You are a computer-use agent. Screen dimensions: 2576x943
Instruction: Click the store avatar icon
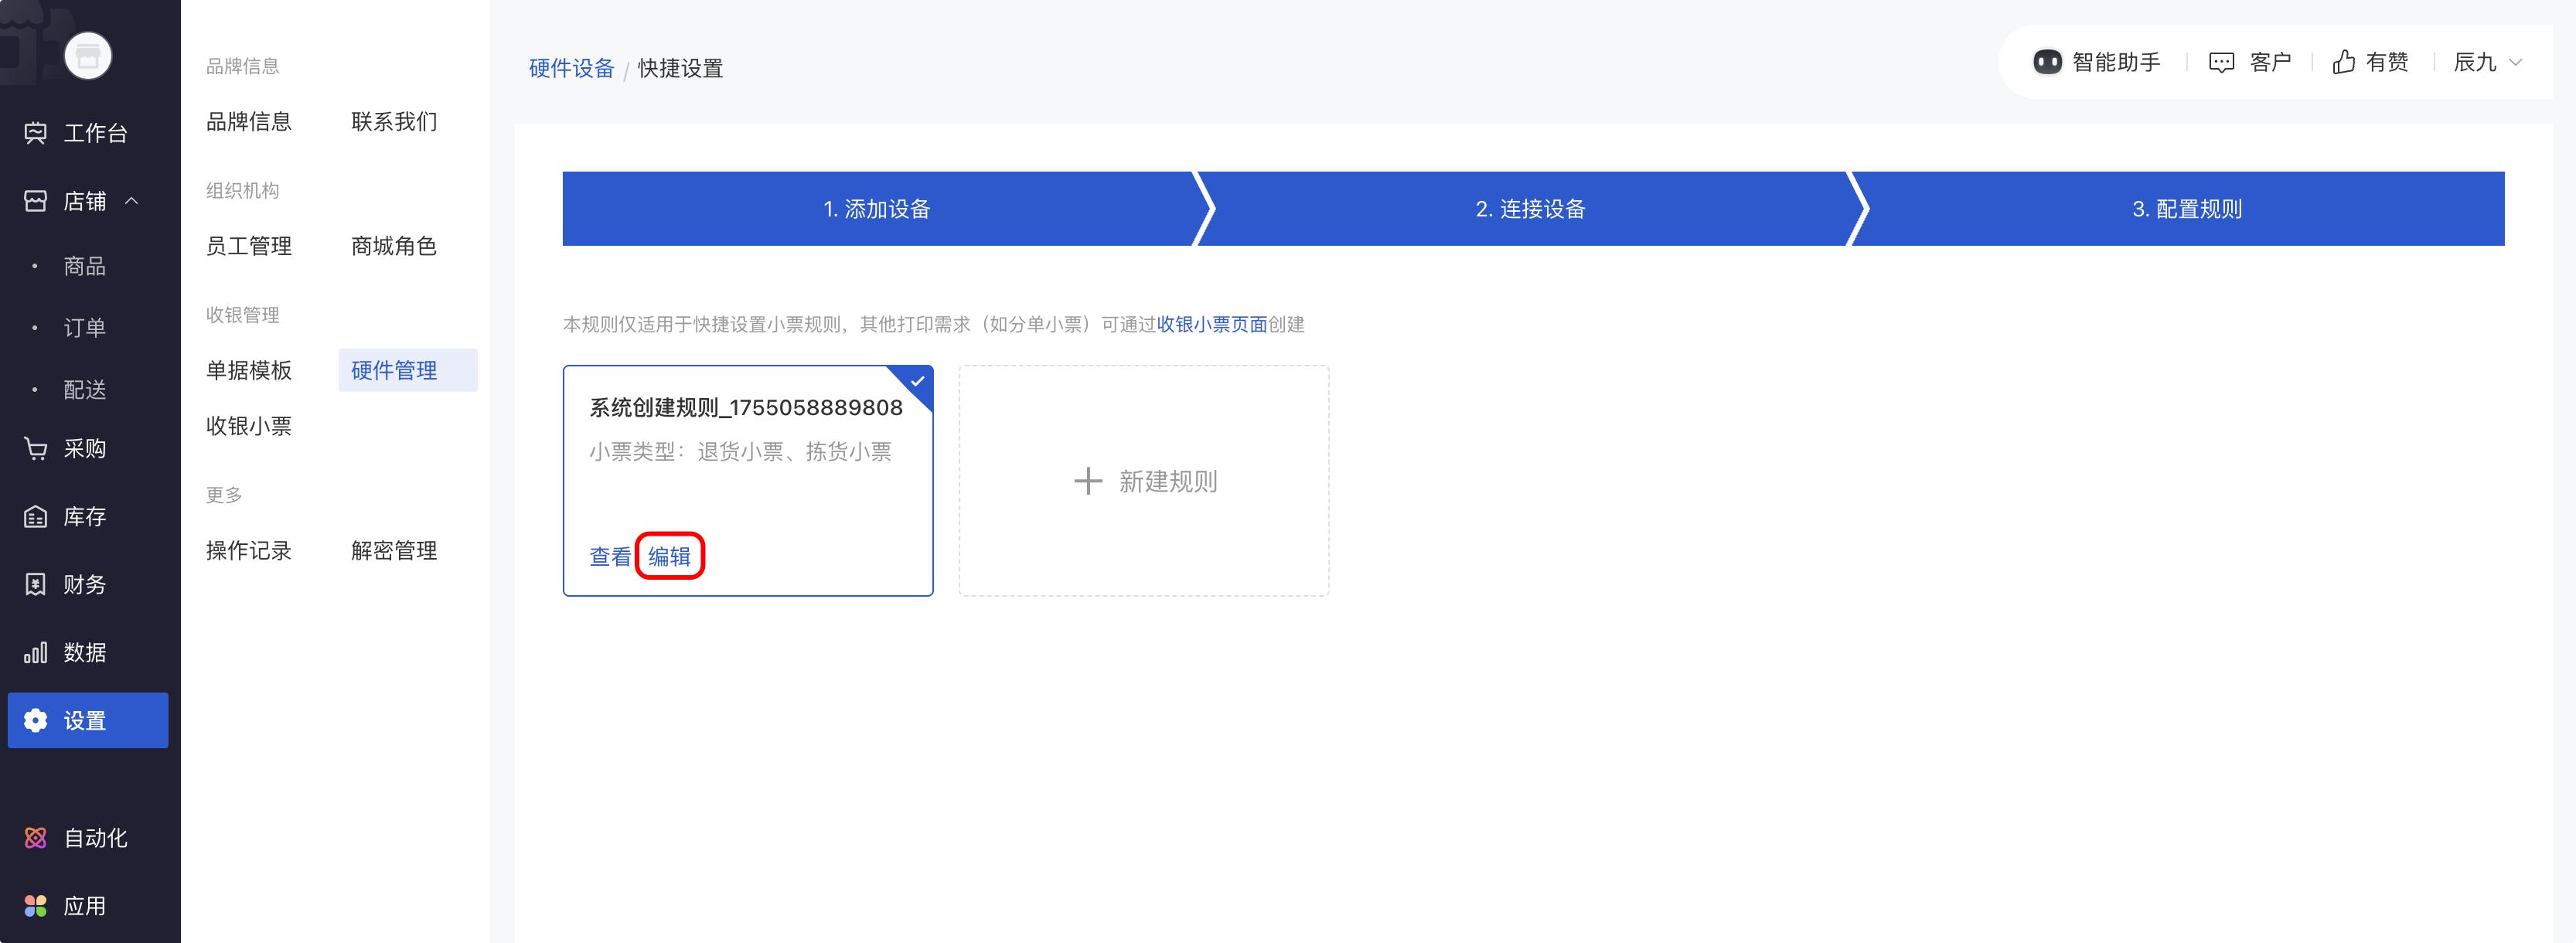[x=88, y=56]
